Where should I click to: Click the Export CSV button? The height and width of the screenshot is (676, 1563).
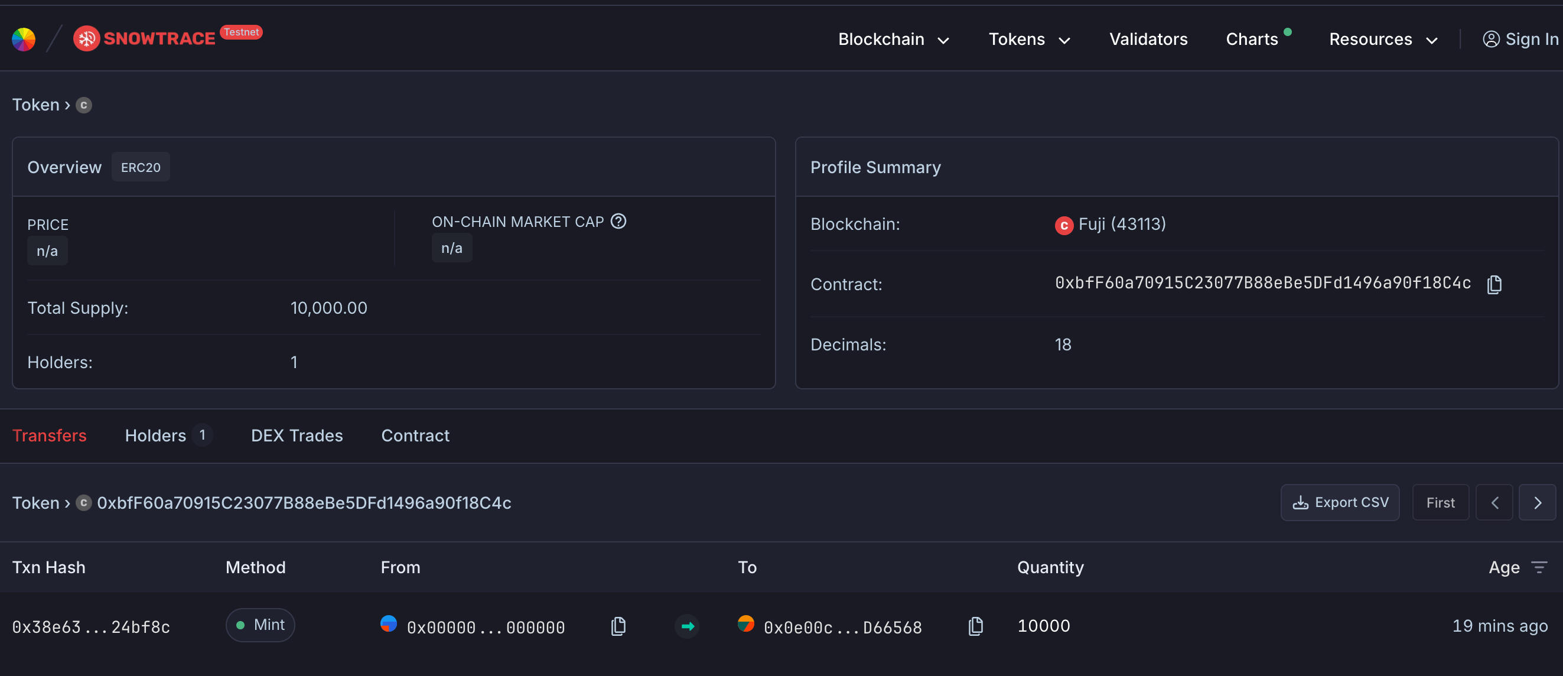[x=1340, y=502]
